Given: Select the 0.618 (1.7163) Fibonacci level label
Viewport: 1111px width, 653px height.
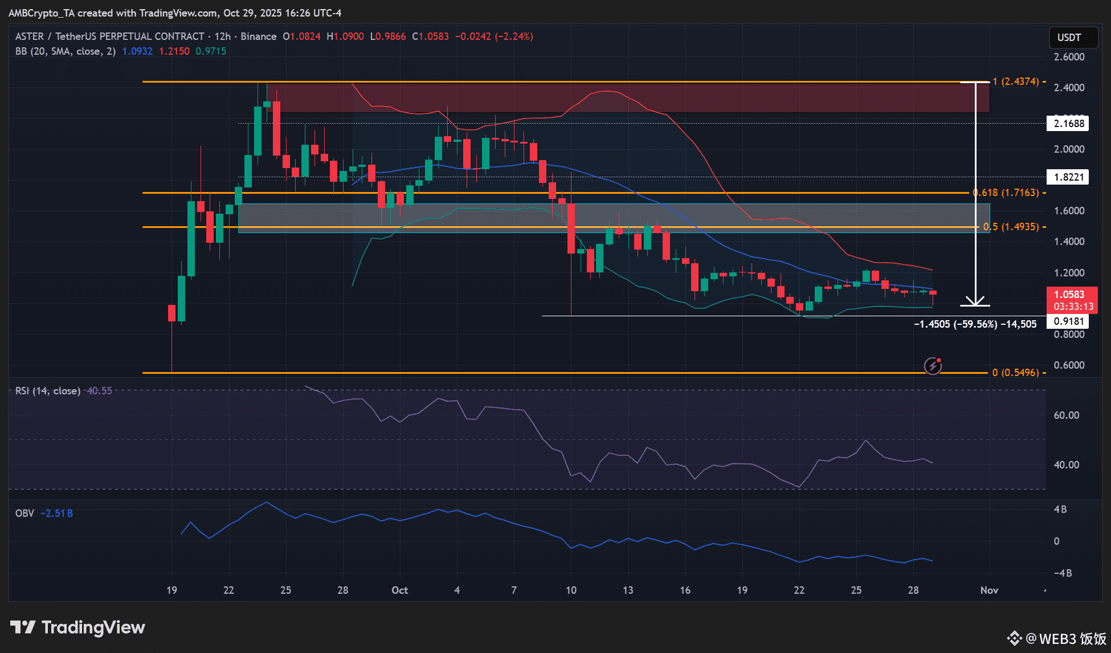Looking at the screenshot, I should pos(1006,193).
